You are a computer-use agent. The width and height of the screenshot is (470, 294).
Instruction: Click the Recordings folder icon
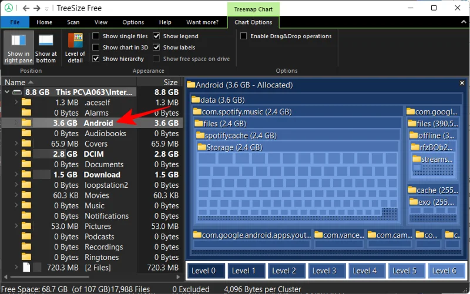click(26, 247)
